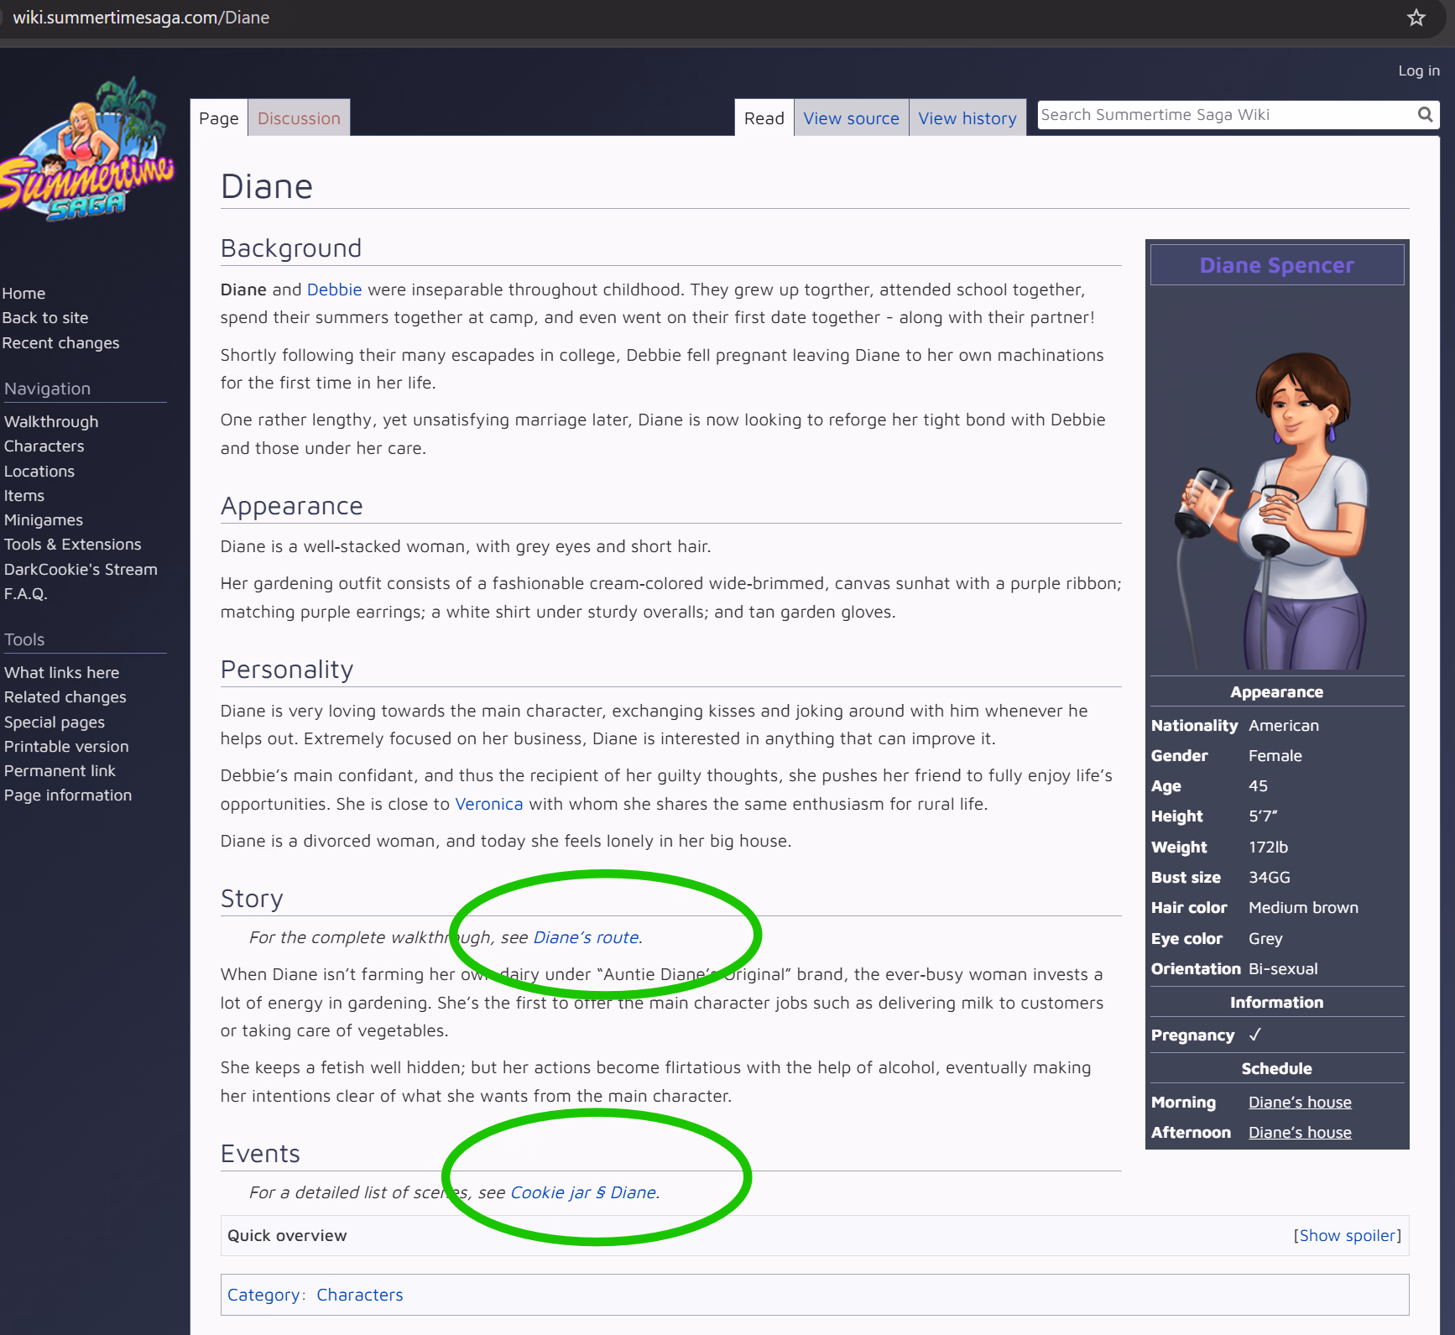Click the Schedule infobox header
Screen dimensions: 1455x1335
(1276, 1069)
